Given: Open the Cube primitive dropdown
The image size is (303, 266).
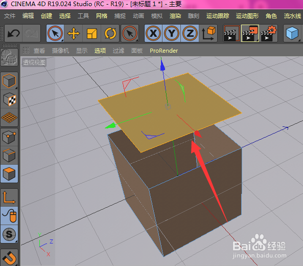Looking at the screenshot, I should [x=292, y=33].
